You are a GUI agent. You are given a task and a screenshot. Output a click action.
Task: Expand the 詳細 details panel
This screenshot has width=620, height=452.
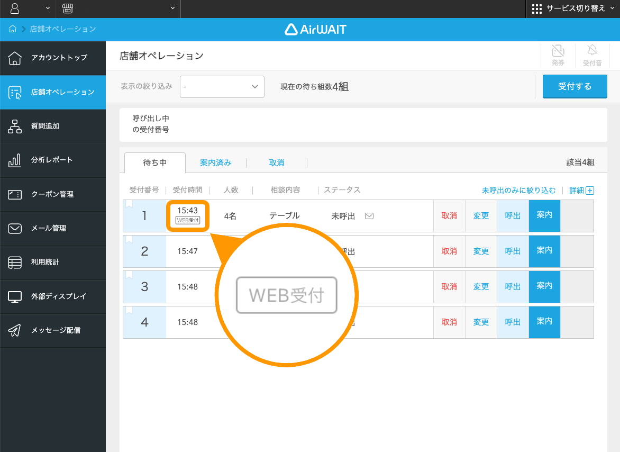click(x=581, y=190)
